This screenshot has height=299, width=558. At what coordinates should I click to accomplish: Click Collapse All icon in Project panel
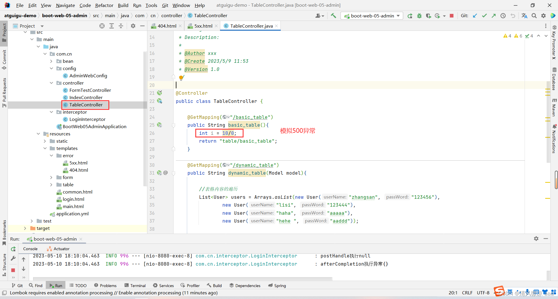121,26
